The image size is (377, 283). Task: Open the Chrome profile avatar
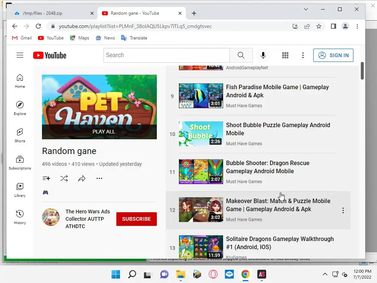[x=345, y=26]
